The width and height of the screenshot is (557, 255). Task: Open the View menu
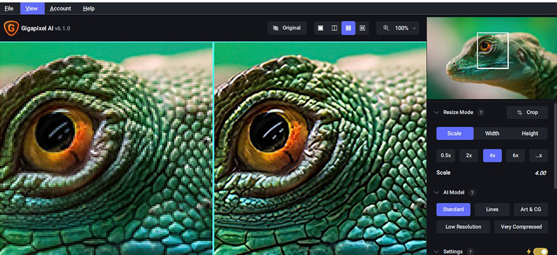32,8
